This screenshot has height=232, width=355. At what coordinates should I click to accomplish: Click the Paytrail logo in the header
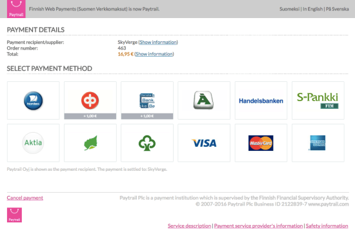click(16, 9)
